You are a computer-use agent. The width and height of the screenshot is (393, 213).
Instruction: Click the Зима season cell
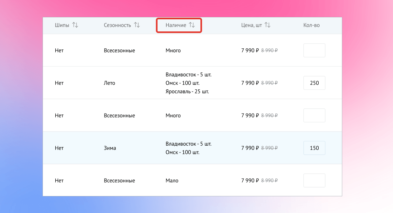point(110,148)
